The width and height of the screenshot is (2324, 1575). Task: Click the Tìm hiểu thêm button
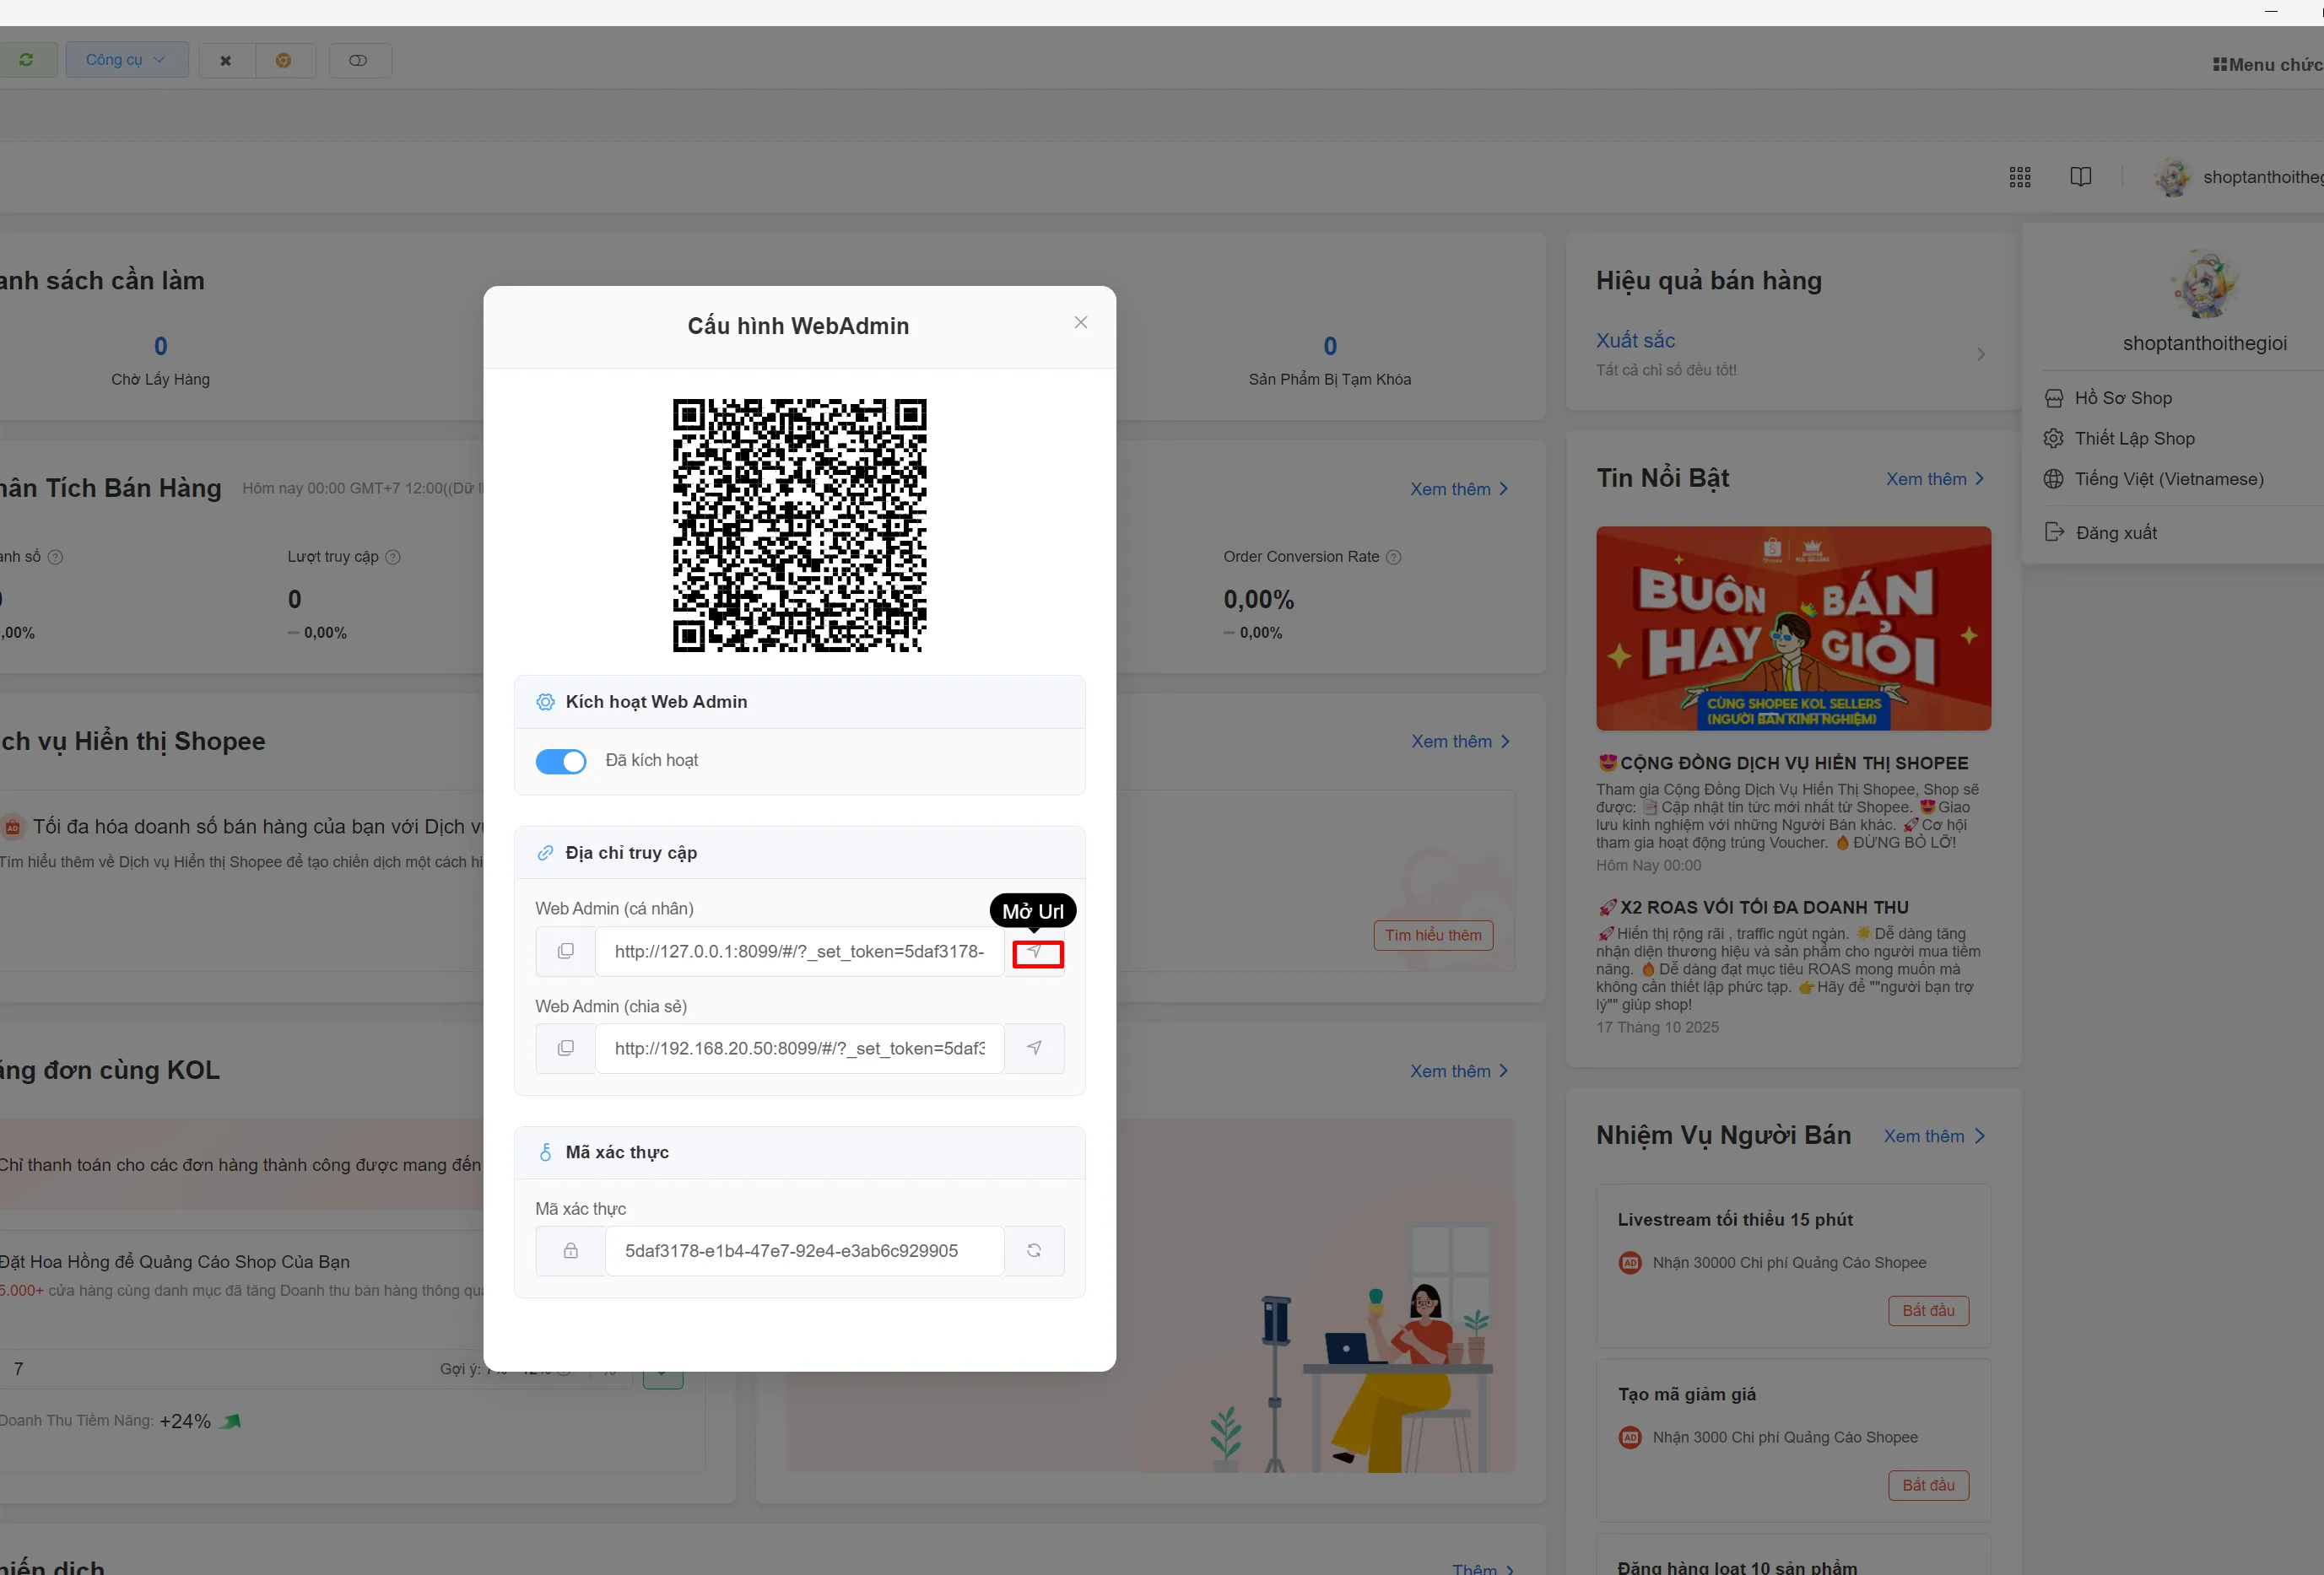(x=1433, y=935)
